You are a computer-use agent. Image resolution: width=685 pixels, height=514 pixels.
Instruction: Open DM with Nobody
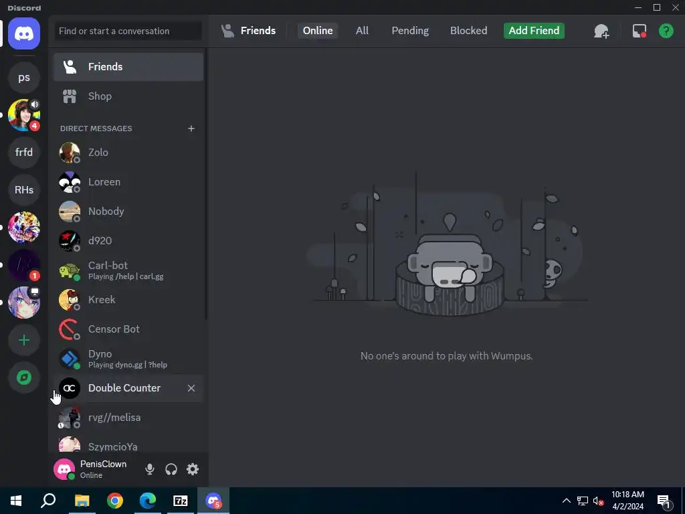point(128,211)
